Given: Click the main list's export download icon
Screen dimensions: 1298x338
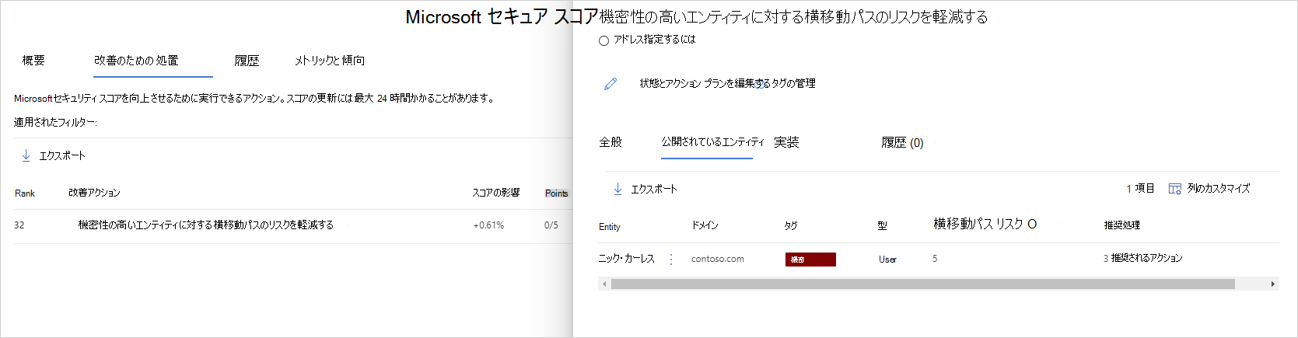Looking at the screenshot, I should (26, 155).
